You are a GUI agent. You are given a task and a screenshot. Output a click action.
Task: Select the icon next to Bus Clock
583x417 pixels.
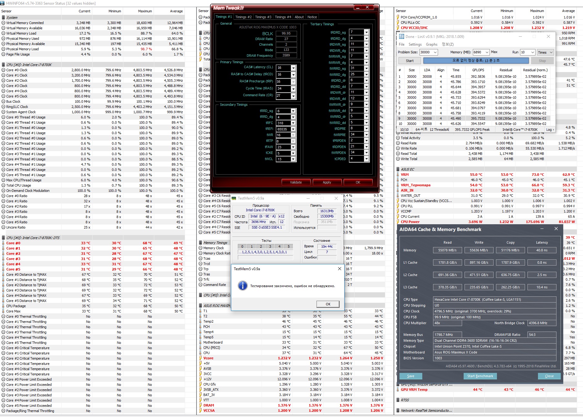(x=3, y=101)
